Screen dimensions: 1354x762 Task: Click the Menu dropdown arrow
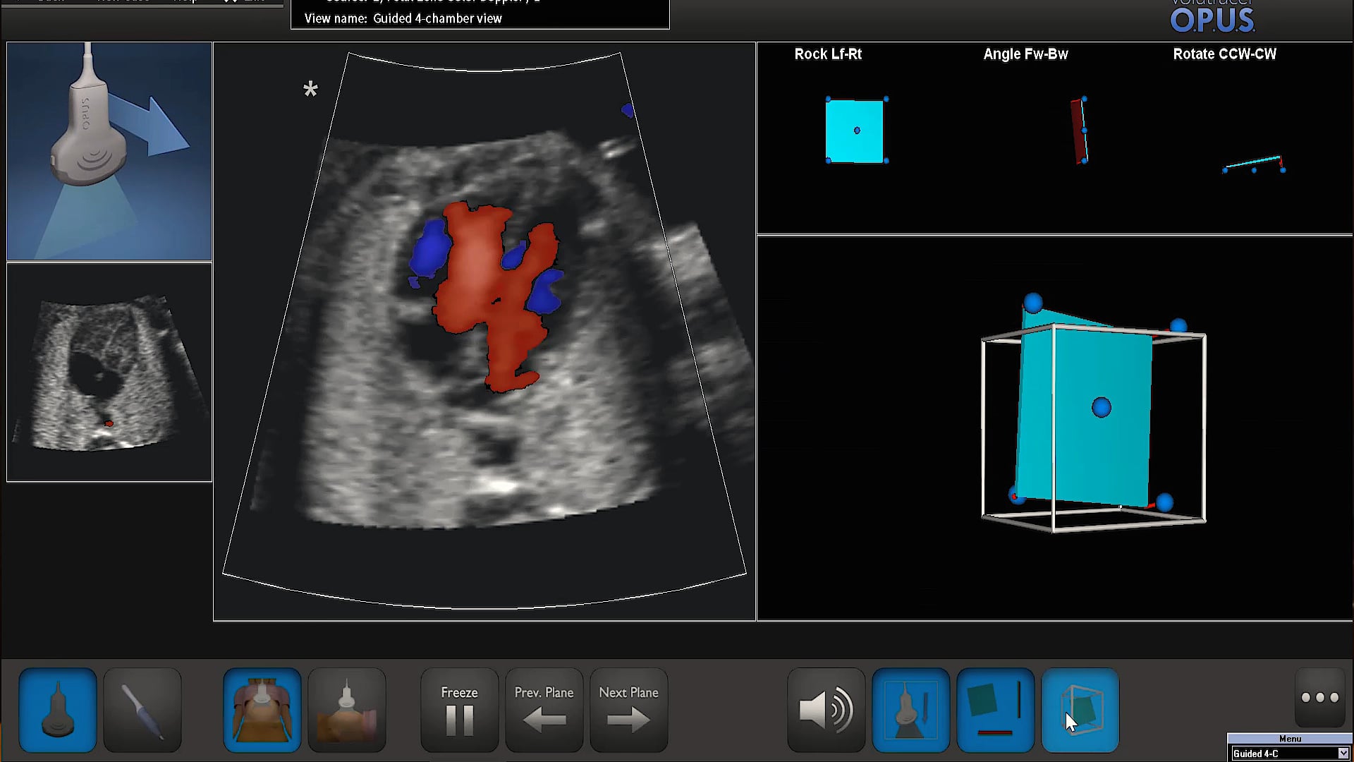(x=1343, y=754)
